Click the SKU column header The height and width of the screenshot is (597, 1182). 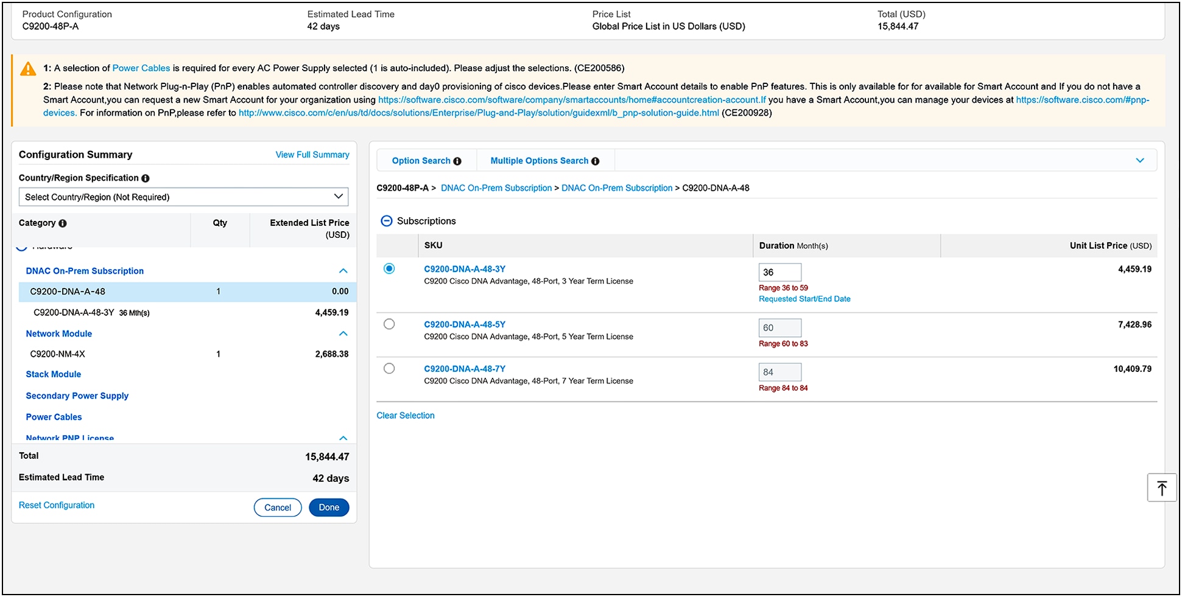coord(434,245)
